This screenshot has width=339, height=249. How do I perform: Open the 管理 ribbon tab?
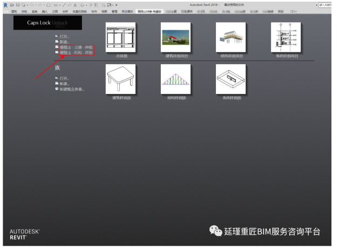(x=114, y=11)
